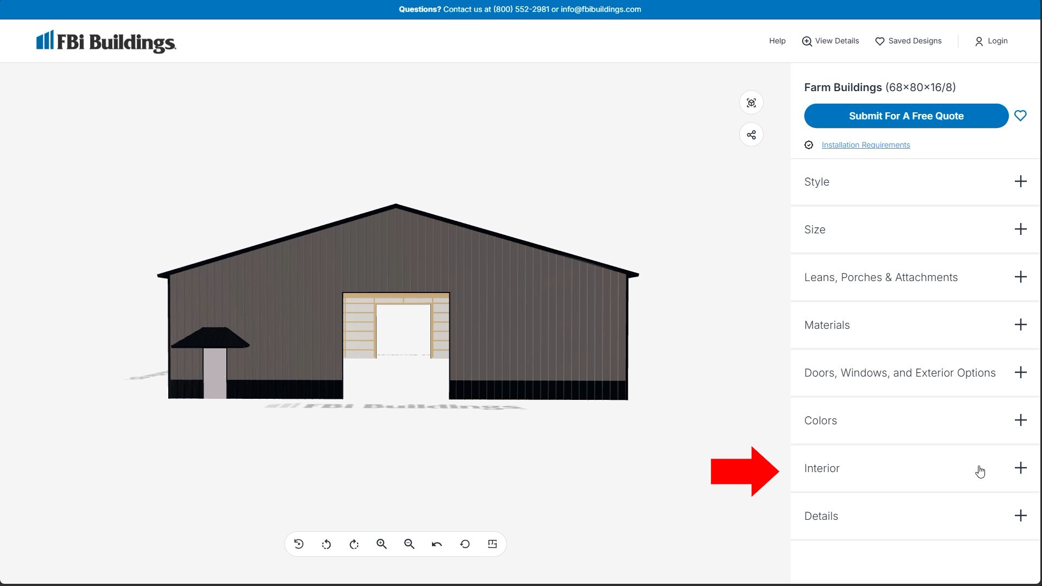Click the camera focus view icon
This screenshot has width=1042, height=586.
(751, 103)
